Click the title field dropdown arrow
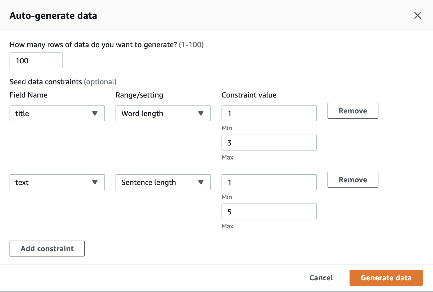Screen dimensions: 433x292 (x=95, y=113)
